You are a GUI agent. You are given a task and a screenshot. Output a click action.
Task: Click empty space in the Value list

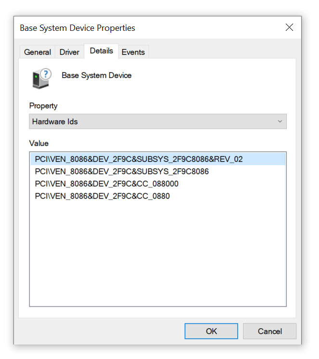[157, 255]
